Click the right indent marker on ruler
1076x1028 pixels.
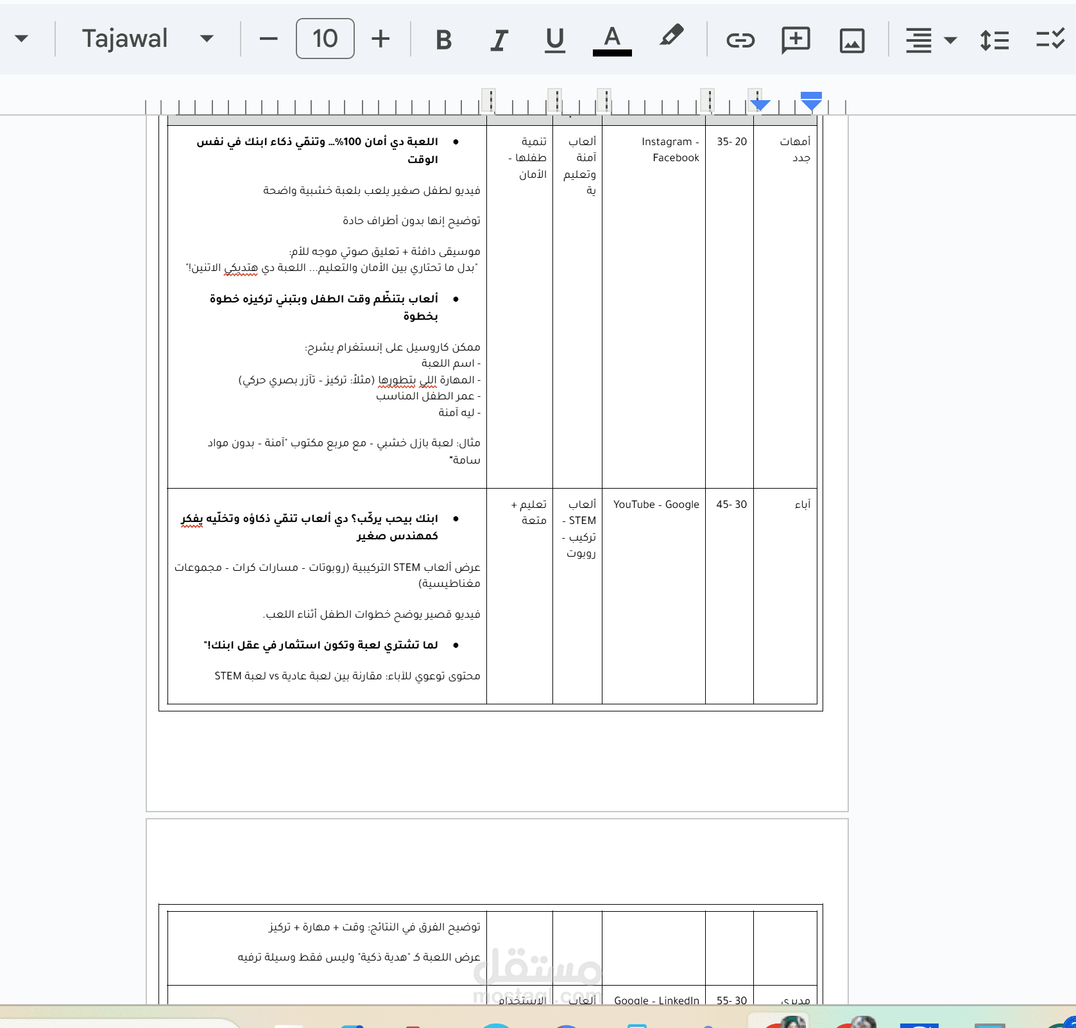coord(811,101)
